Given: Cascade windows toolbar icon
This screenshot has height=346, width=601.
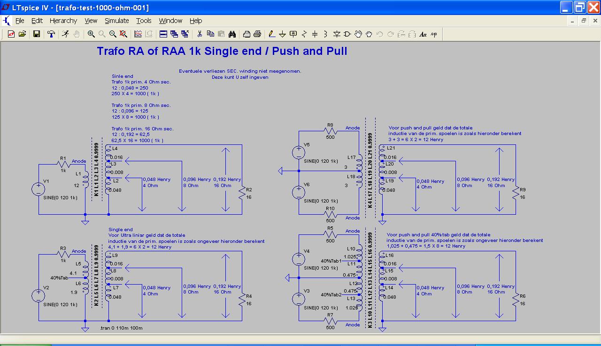Looking at the screenshot, I should 174,34.
